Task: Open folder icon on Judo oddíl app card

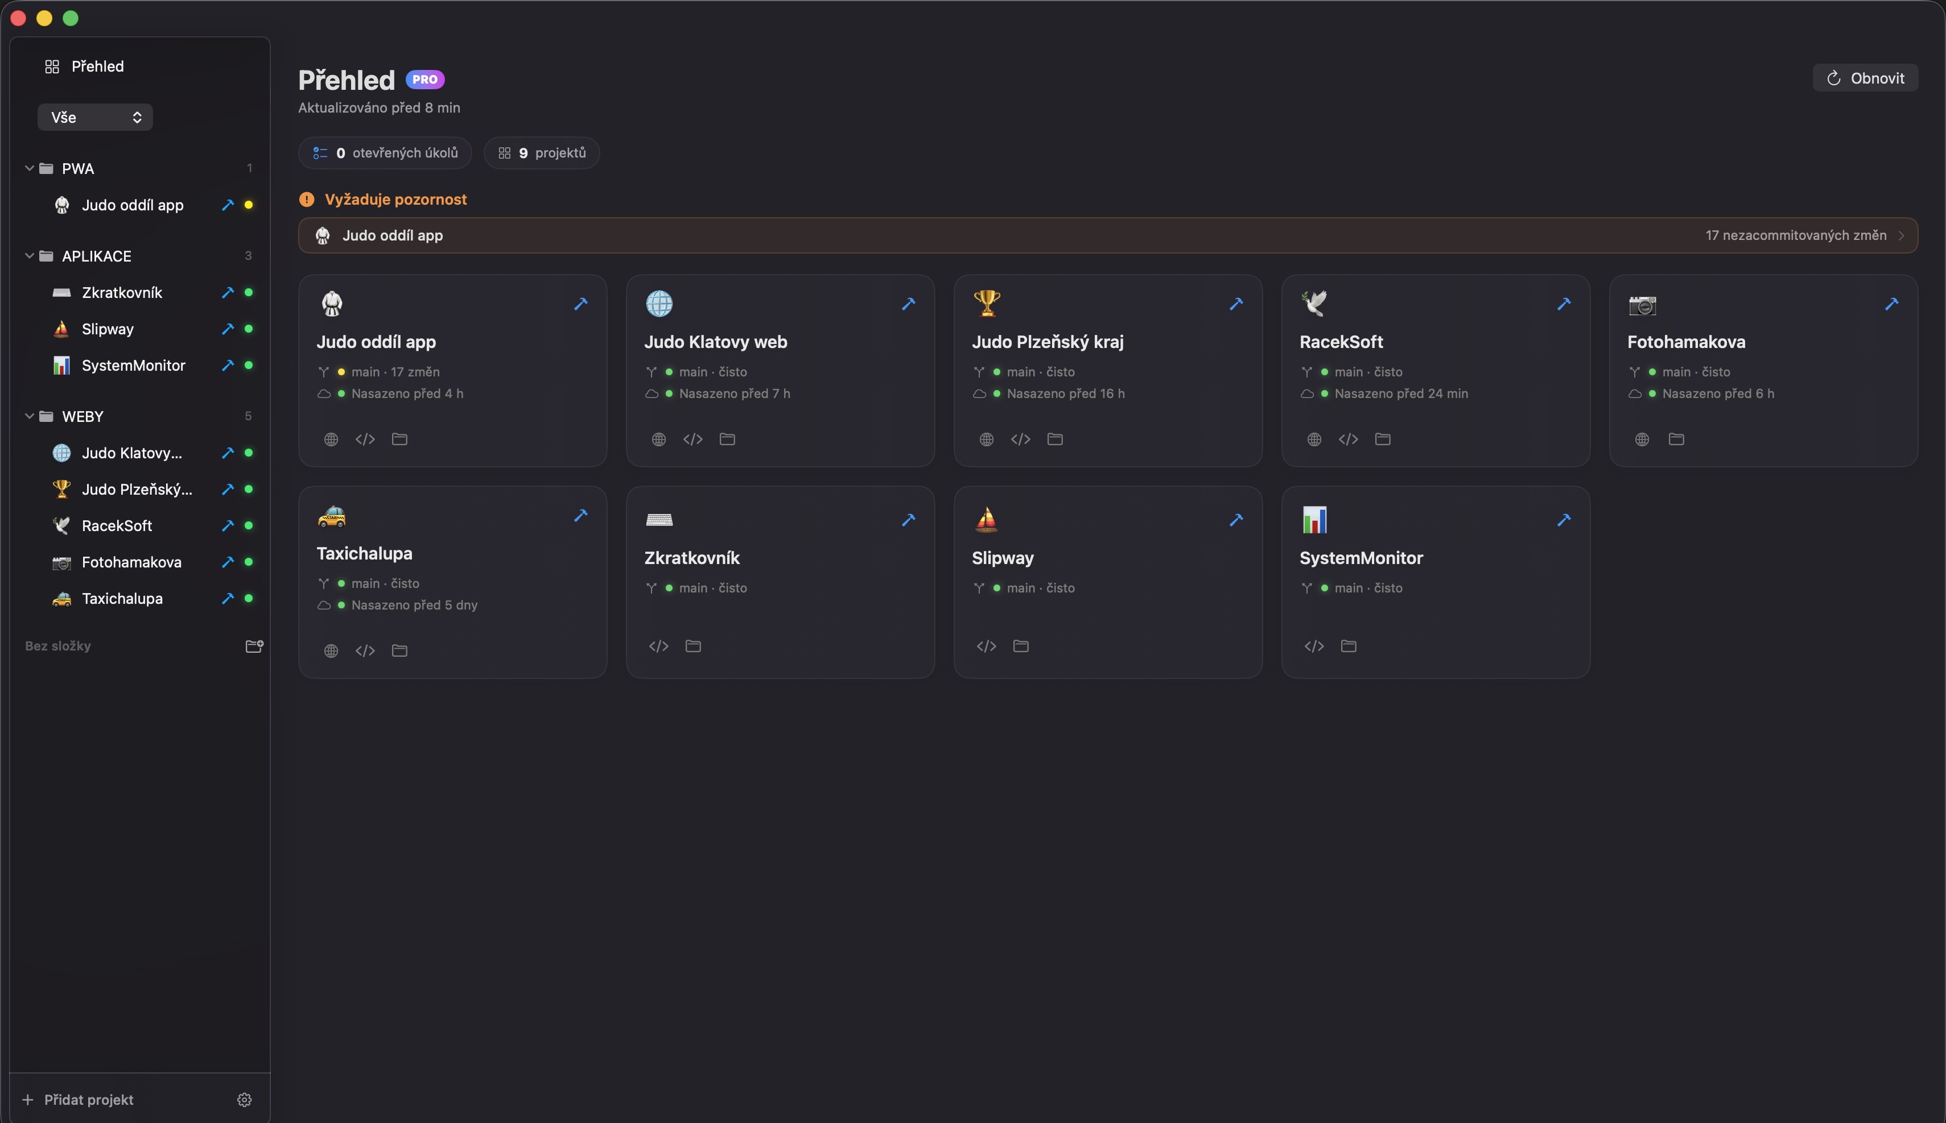Action: pos(399,439)
